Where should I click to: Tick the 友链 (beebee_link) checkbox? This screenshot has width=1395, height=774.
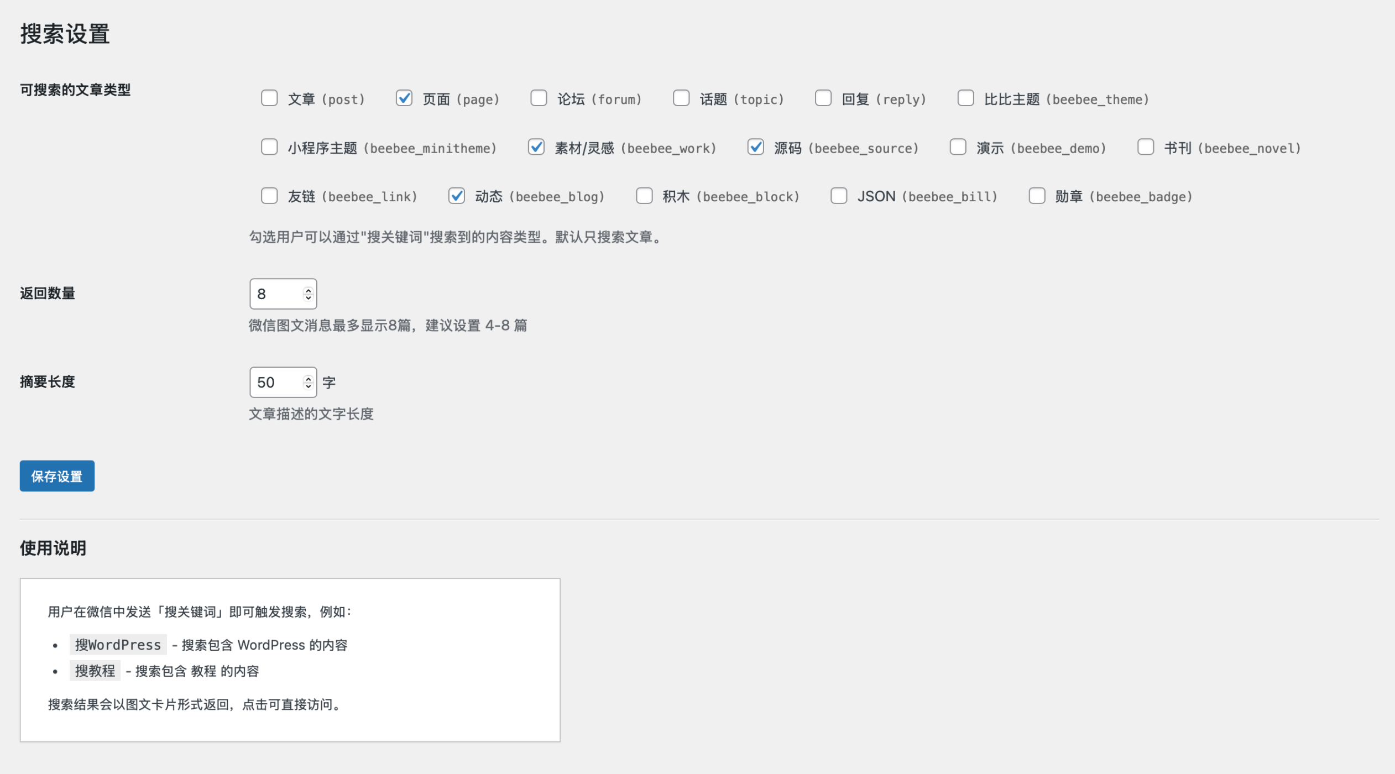(x=269, y=196)
